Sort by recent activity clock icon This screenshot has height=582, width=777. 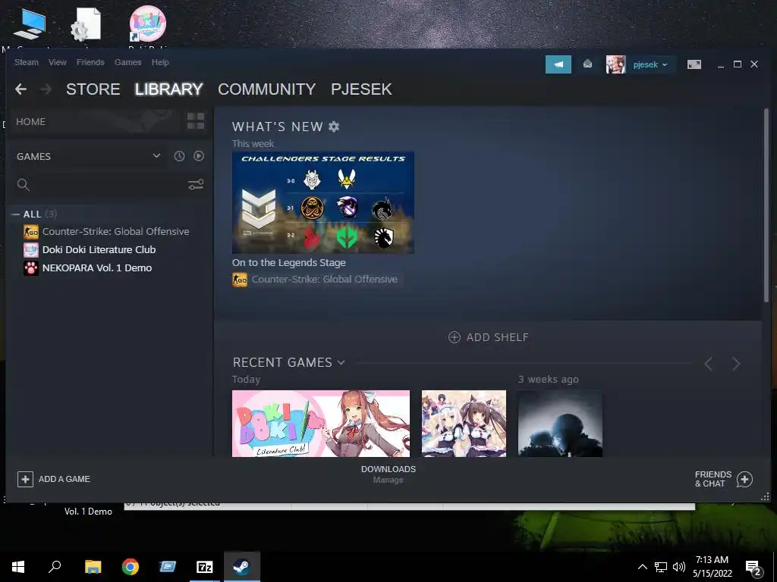pyautogui.click(x=179, y=156)
